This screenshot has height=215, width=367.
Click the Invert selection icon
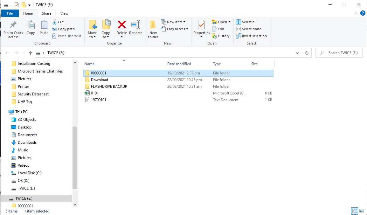[239, 36]
